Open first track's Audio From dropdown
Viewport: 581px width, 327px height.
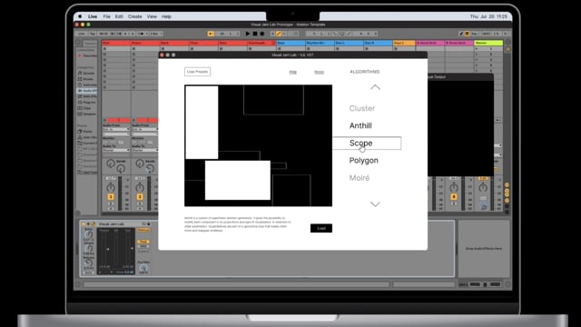click(116, 129)
